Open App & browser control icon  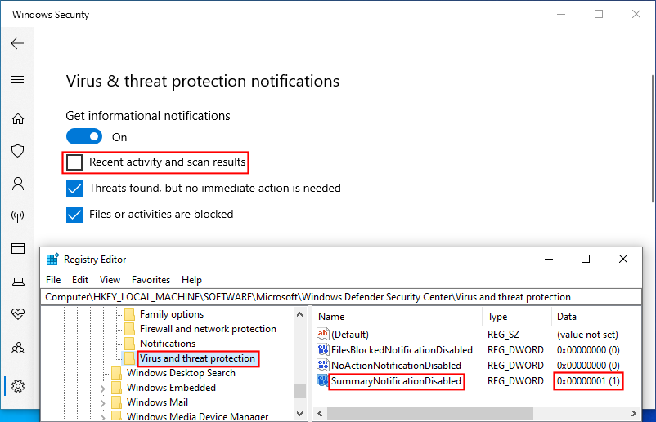point(17,248)
